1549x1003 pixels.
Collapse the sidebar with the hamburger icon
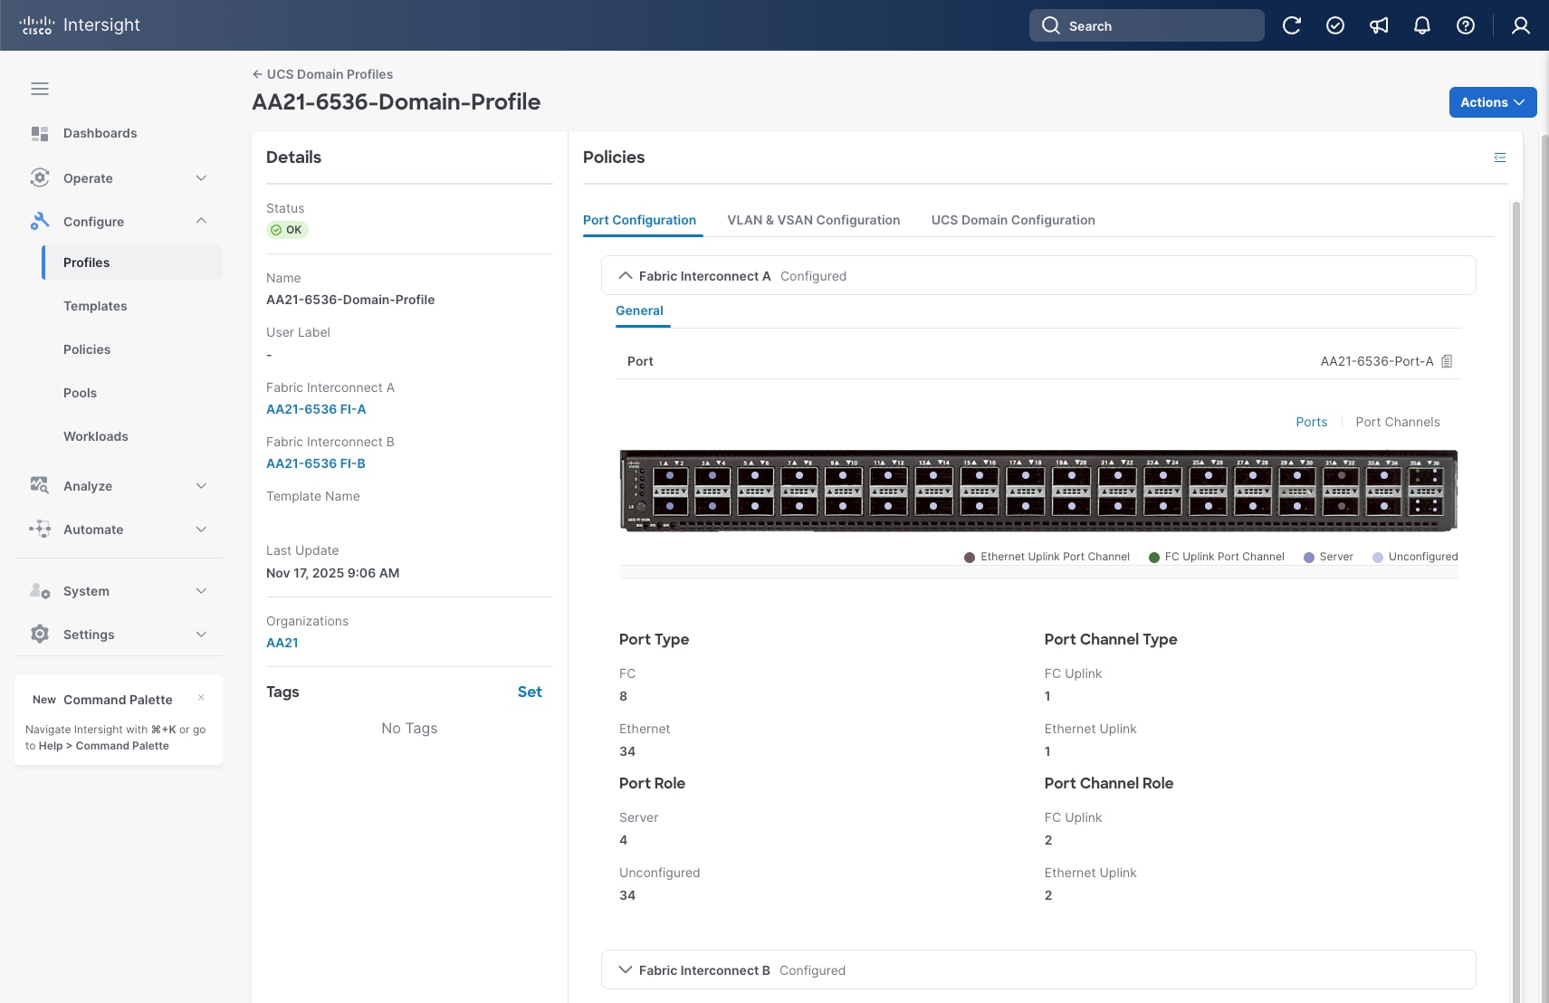tap(40, 88)
